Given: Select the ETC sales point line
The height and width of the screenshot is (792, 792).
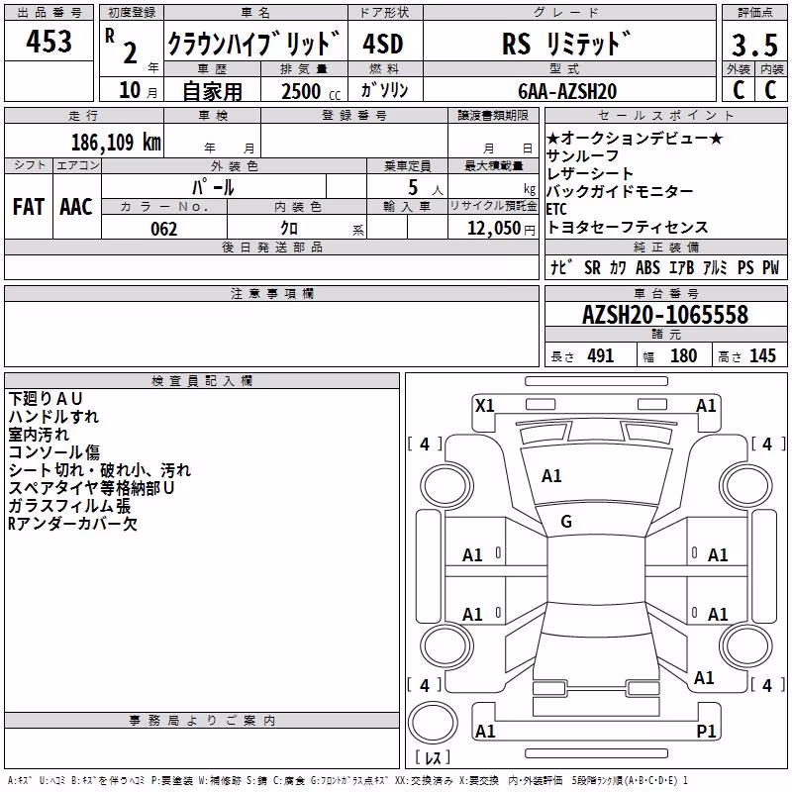Looking at the screenshot, I should [x=556, y=209].
